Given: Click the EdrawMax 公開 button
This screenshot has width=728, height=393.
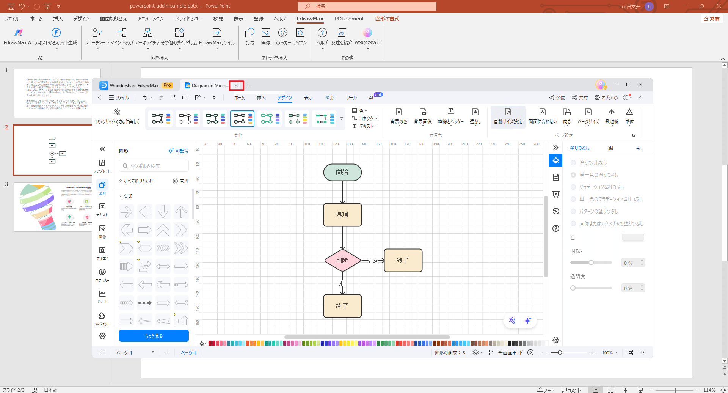Looking at the screenshot, I should coord(557,98).
